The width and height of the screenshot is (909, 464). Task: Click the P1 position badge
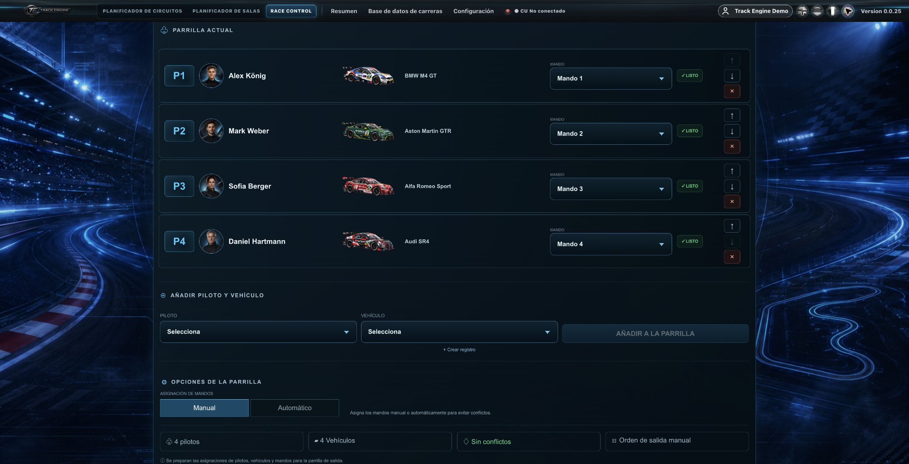coord(179,76)
